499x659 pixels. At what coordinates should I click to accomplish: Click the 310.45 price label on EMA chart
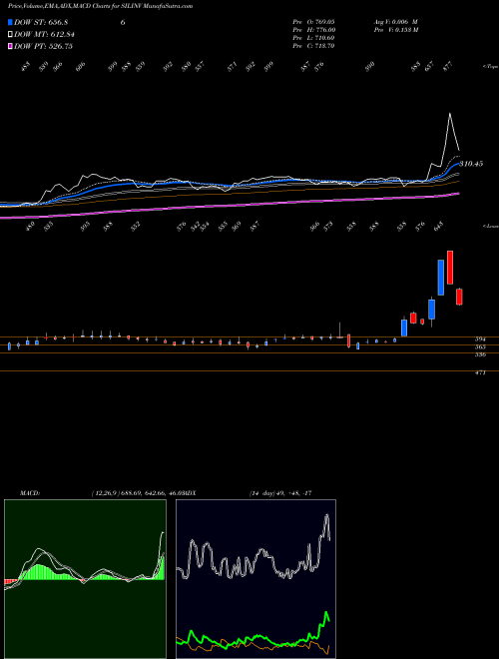(x=471, y=164)
